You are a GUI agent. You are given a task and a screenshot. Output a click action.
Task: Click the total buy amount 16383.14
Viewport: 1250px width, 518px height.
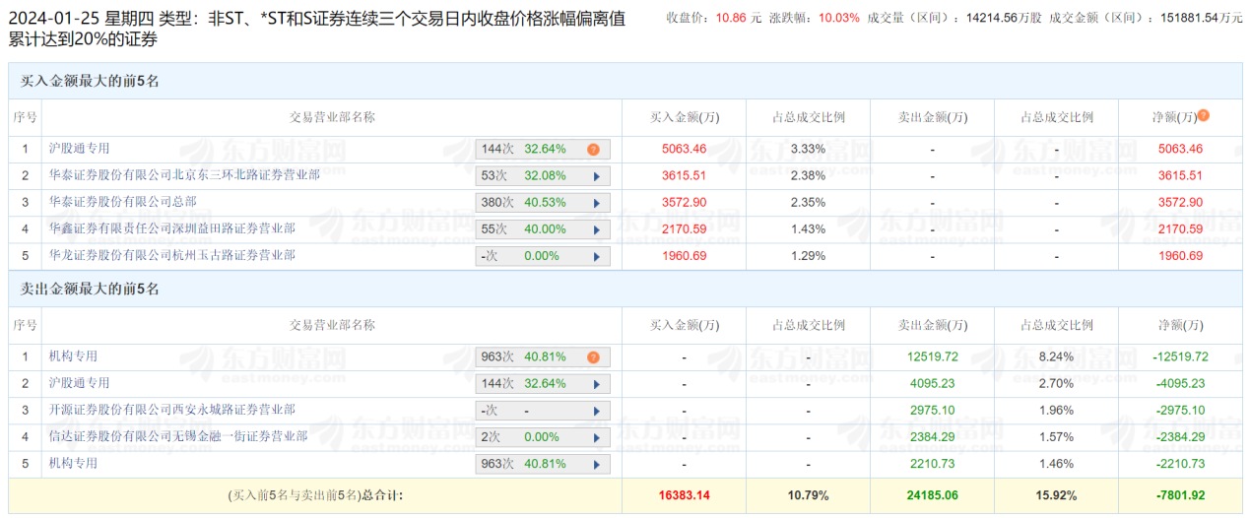(684, 495)
